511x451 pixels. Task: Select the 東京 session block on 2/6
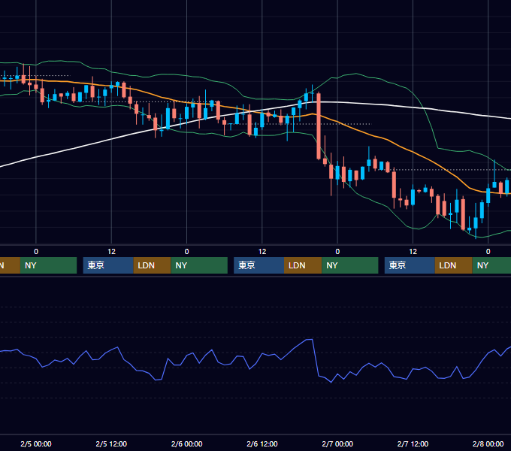tap(259, 265)
